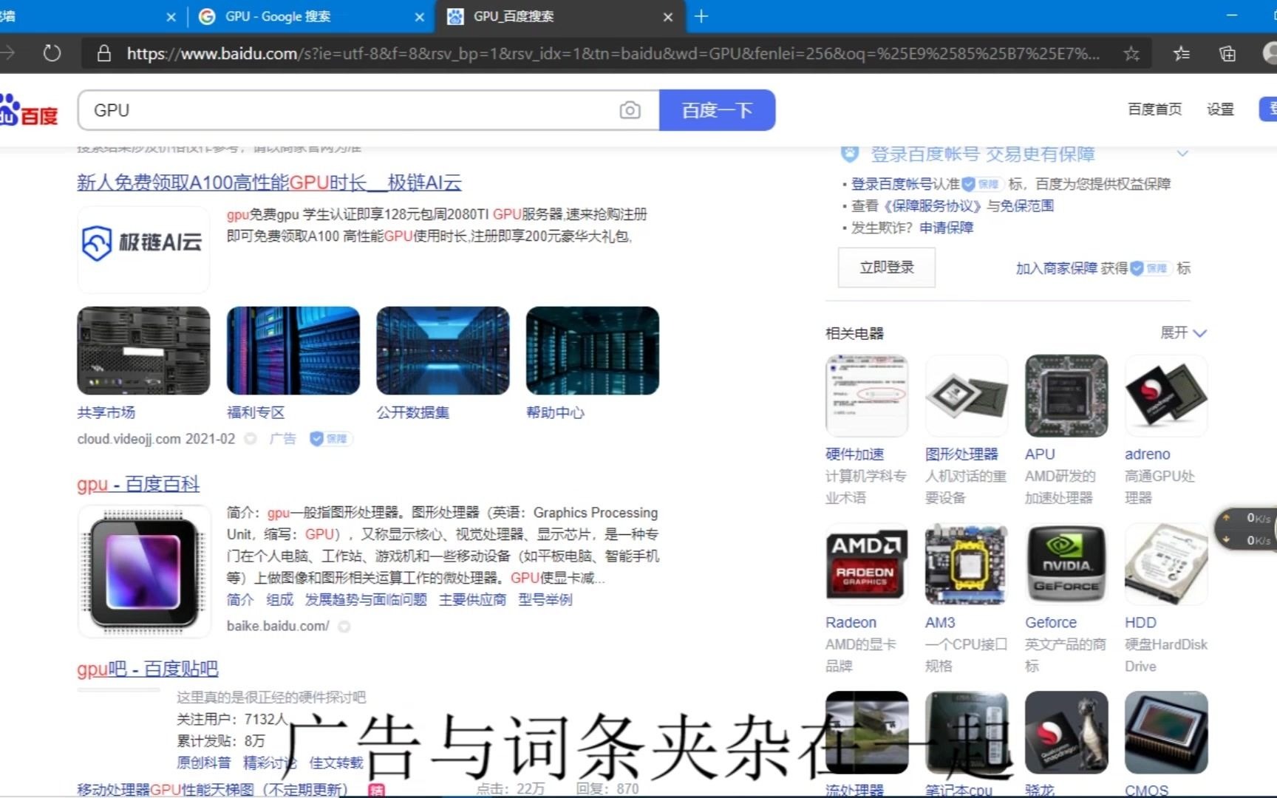
Task: Click the GPU chip image in 百科 result
Action: [144, 571]
